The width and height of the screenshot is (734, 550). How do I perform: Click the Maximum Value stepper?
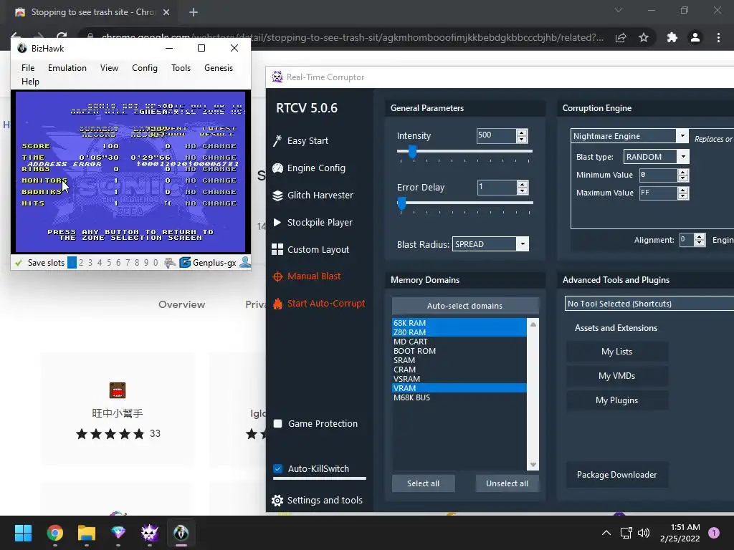683,193
